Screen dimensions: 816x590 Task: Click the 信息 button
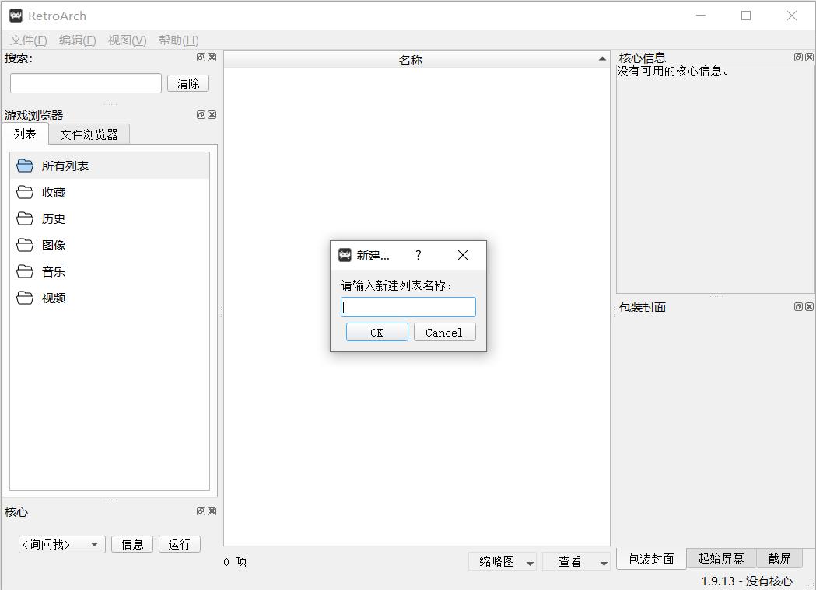[132, 544]
